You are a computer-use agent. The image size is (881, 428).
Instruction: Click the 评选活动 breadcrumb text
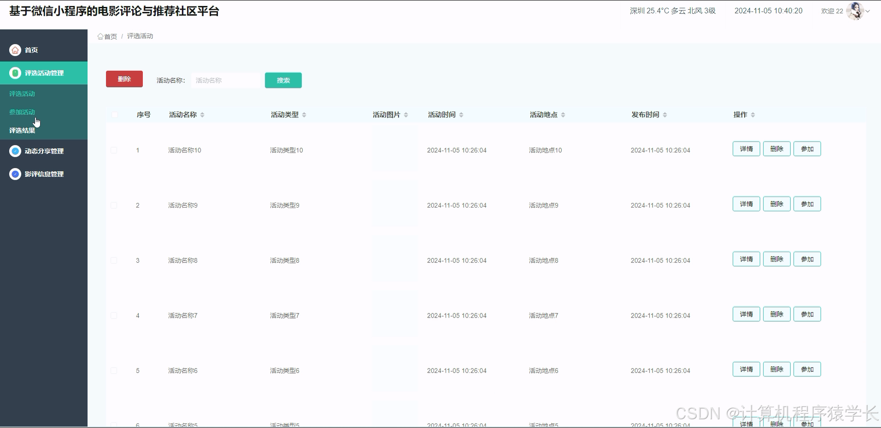(140, 36)
